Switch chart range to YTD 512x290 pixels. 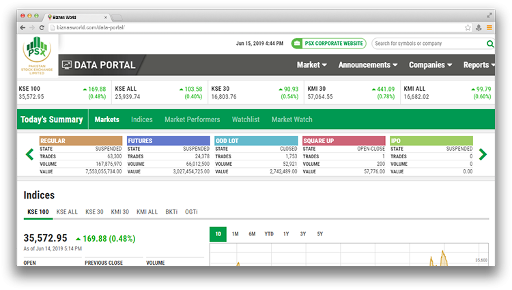tap(269, 234)
